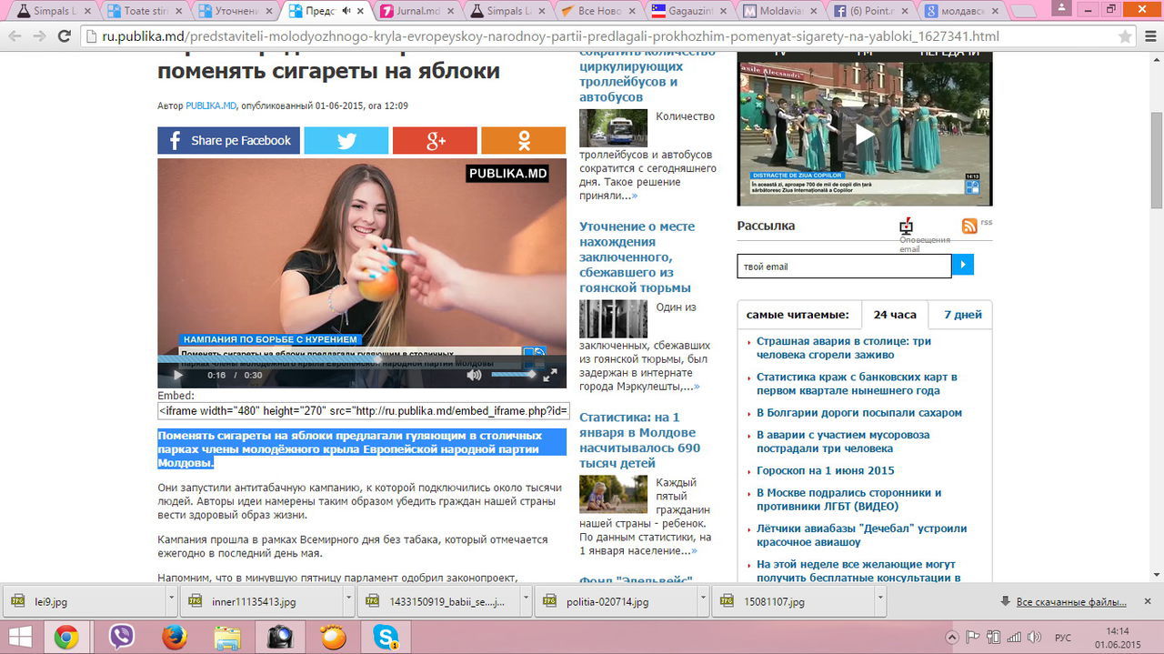Click the iframe embed code field
The width and height of the screenshot is (1164, 654).
pyautogui.click(x=364, y=411)
